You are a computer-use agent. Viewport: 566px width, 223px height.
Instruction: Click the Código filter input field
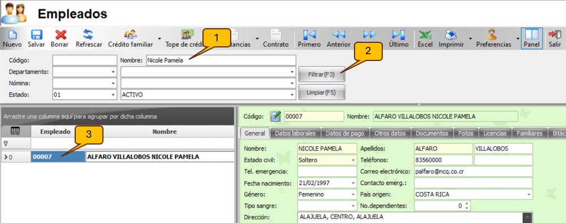[84, 60]
